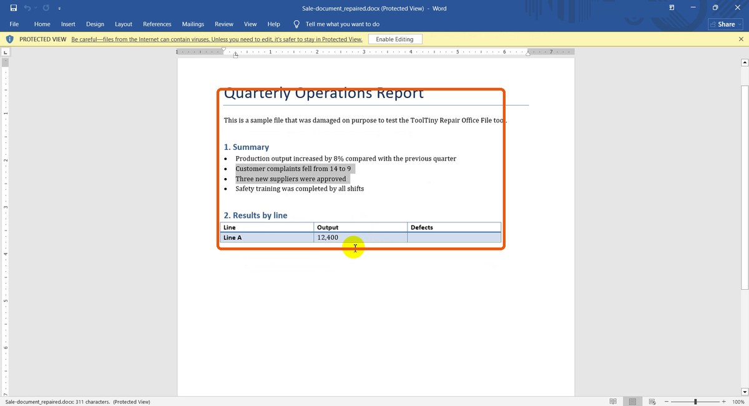The image size is (749, 406).
Task: Click the '1. Summary' heading
Action: click(x=247, y=147)
